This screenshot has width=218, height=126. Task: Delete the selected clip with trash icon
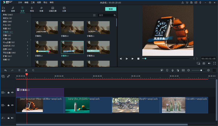(x=19, y=70)
